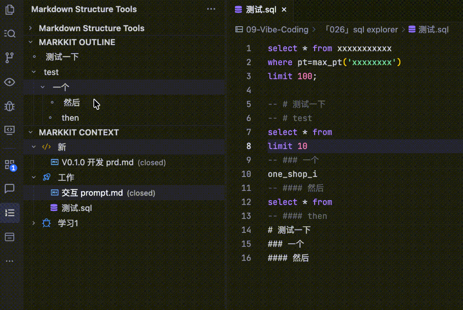The height and width of the screenshot is (310, 463).
Task: Click comment line "-- # test"
Action: pyautogui.click(x=290, y=118)
